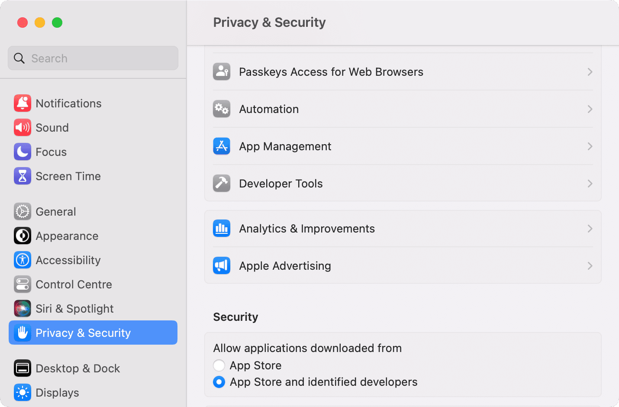Open App Management settings
Screen dimensions: 619x407
pyautogui.click(x=403, y=146)
